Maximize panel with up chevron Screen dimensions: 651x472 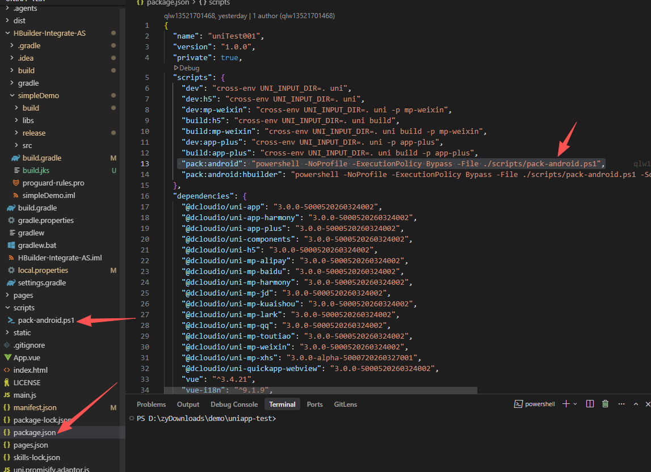point(636,404)
